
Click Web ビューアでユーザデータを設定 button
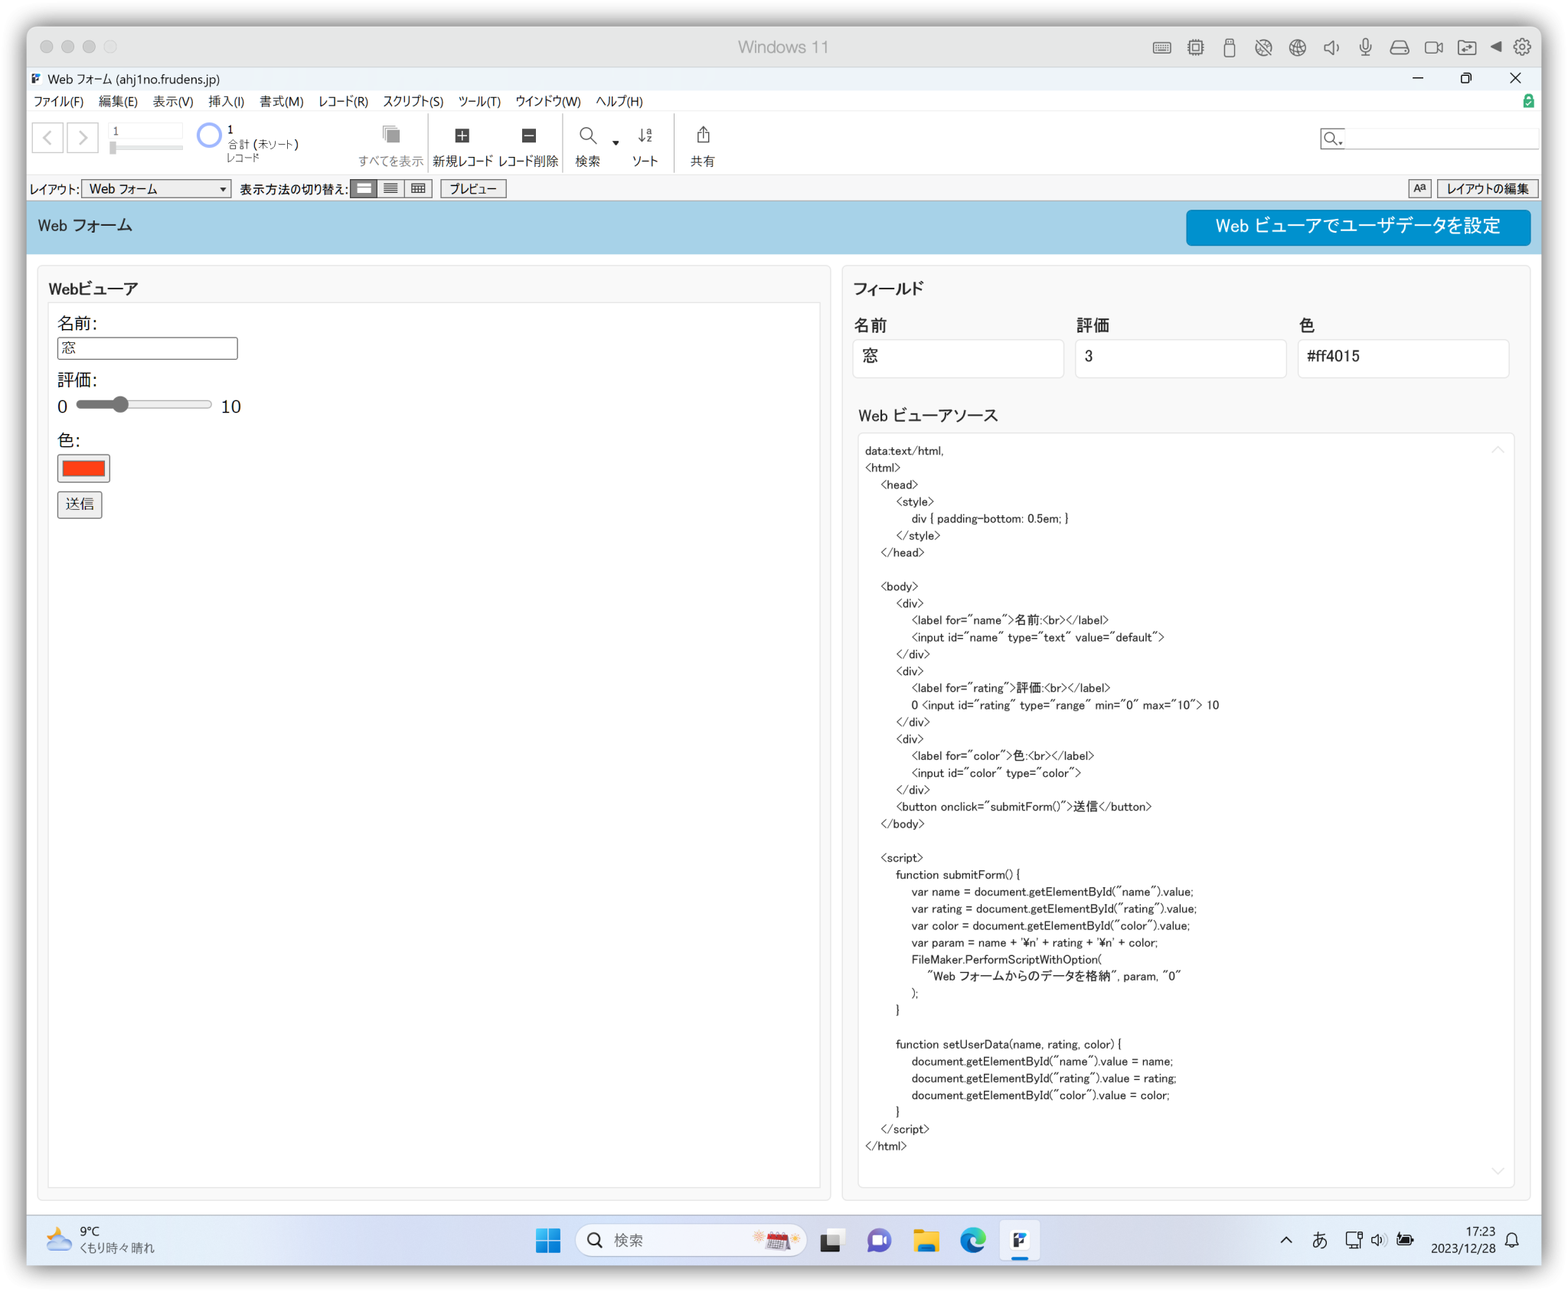point(1358,227)
